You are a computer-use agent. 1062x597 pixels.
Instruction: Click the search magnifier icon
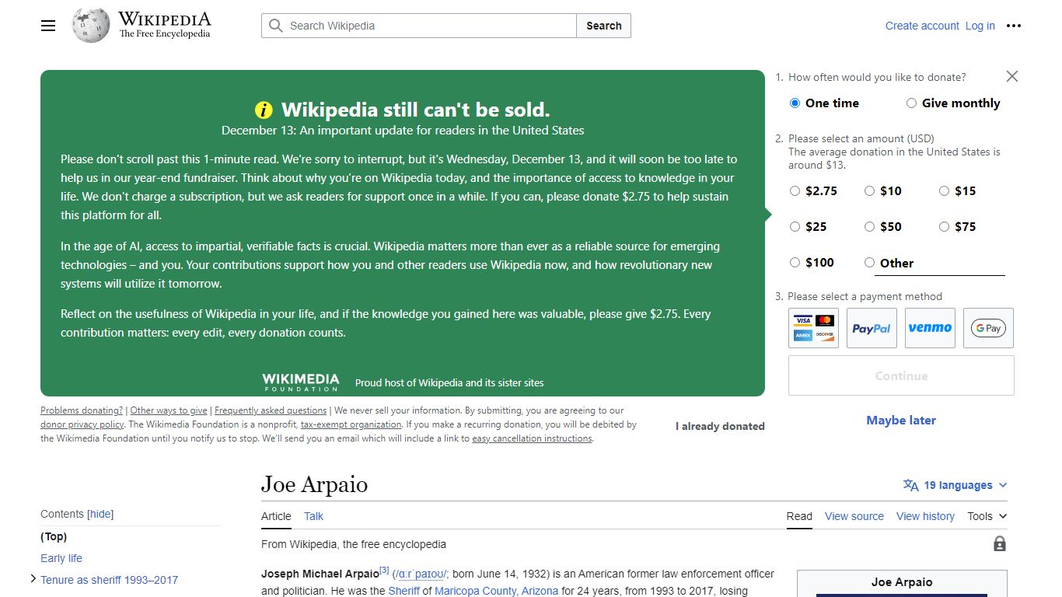point(275,26)
